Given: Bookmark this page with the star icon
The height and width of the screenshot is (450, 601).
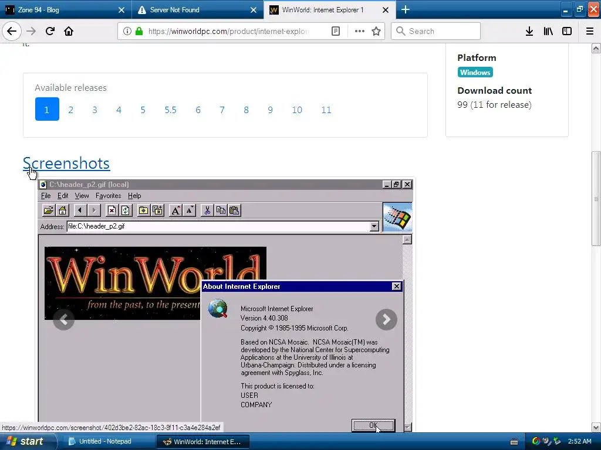Looking at the screenshot, I should (x=376, y=32).
